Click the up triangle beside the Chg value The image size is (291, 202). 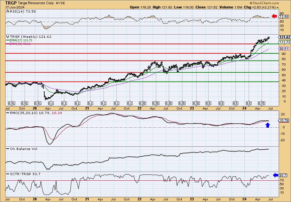point(278,7)
